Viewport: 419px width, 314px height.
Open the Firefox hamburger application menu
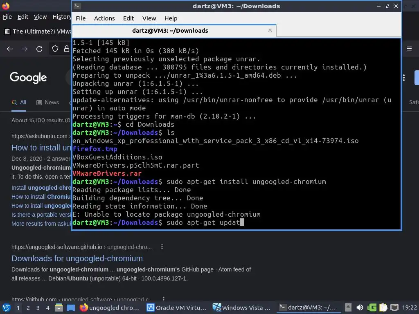pos(409,49)
